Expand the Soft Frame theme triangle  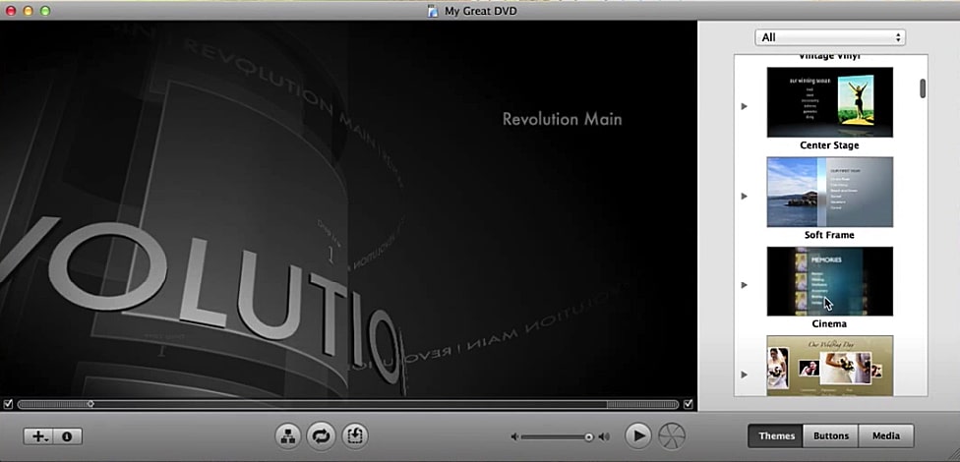745,196
